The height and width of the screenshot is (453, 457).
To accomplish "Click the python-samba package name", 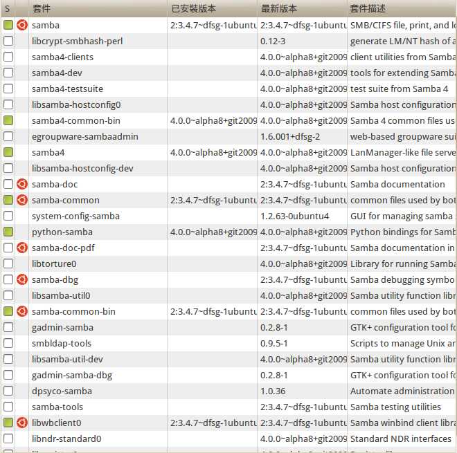I will 62,232.
